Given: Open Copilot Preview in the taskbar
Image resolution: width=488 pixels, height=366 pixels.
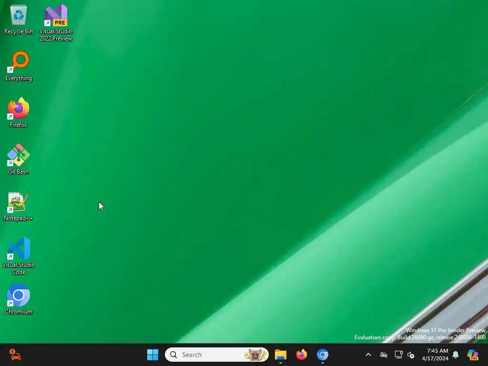Looking at the screenshot, I should click(473, 355).
